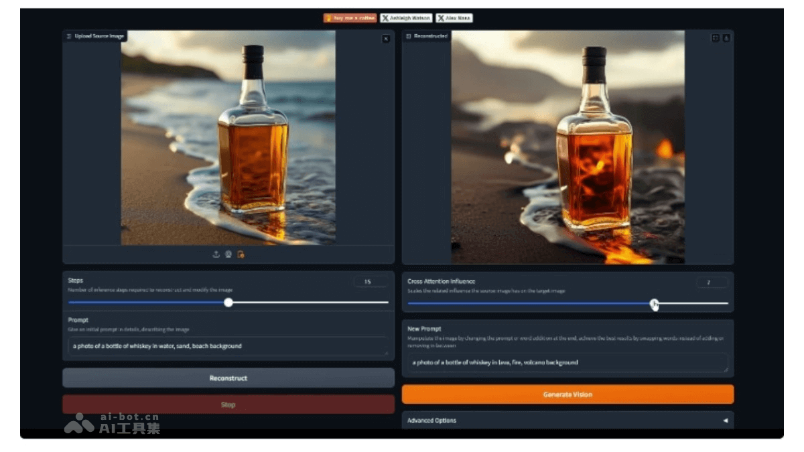Click the Steps number box showing 15
This screenshot has width=804, height=452.
(x=369, y=282)
